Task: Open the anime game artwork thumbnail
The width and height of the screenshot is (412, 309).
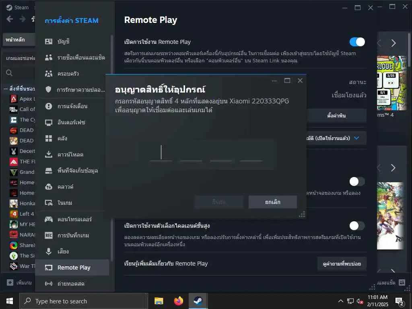Action: point(390,216)
